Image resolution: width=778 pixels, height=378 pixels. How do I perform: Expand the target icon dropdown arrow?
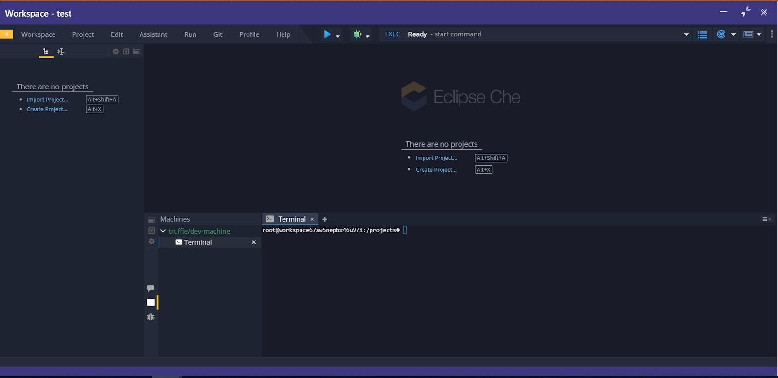(x=733, y=34)
